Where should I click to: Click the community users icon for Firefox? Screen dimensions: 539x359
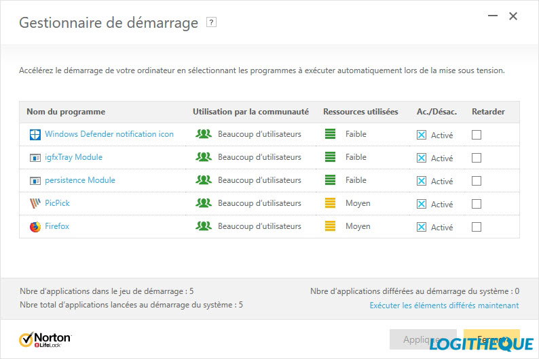pyautogui.click(x=204, y=226)
